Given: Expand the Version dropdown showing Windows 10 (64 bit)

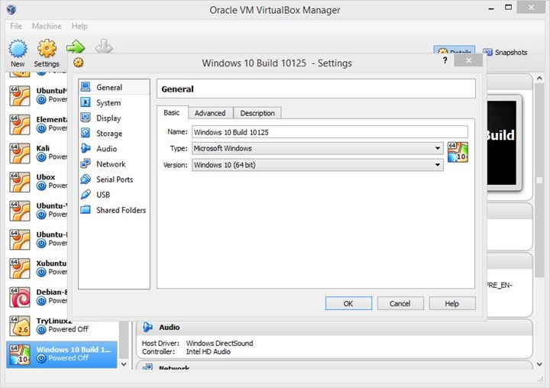Looking at the screenshot, I should 318,165.
